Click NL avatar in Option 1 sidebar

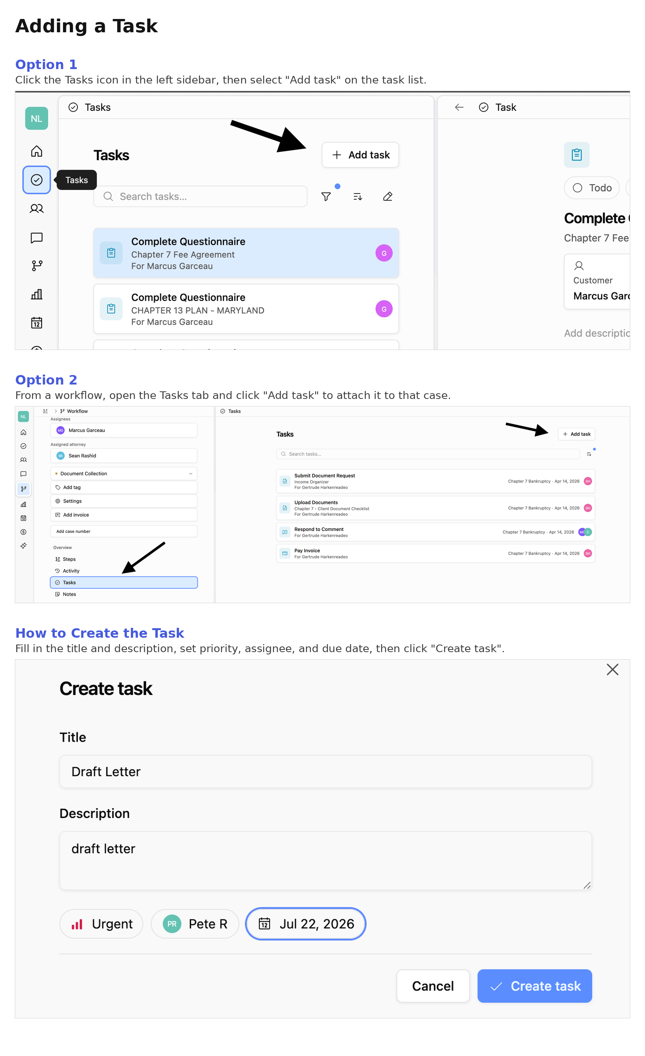pos(36,118)
